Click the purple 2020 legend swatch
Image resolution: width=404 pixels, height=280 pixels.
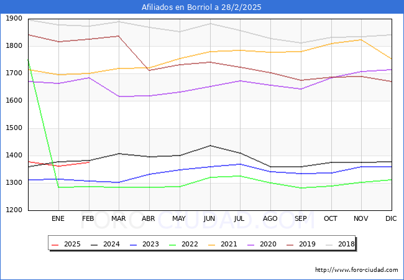point(251,245)
